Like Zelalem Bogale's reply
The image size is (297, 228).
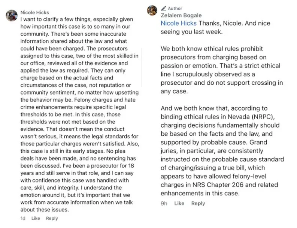pos(179,203)
